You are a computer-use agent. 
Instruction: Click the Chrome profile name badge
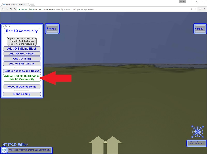click(x=183, y=2)
